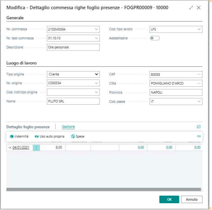
Task: Click the Nome field with PLUTO SRL
Action: [73, 101]
